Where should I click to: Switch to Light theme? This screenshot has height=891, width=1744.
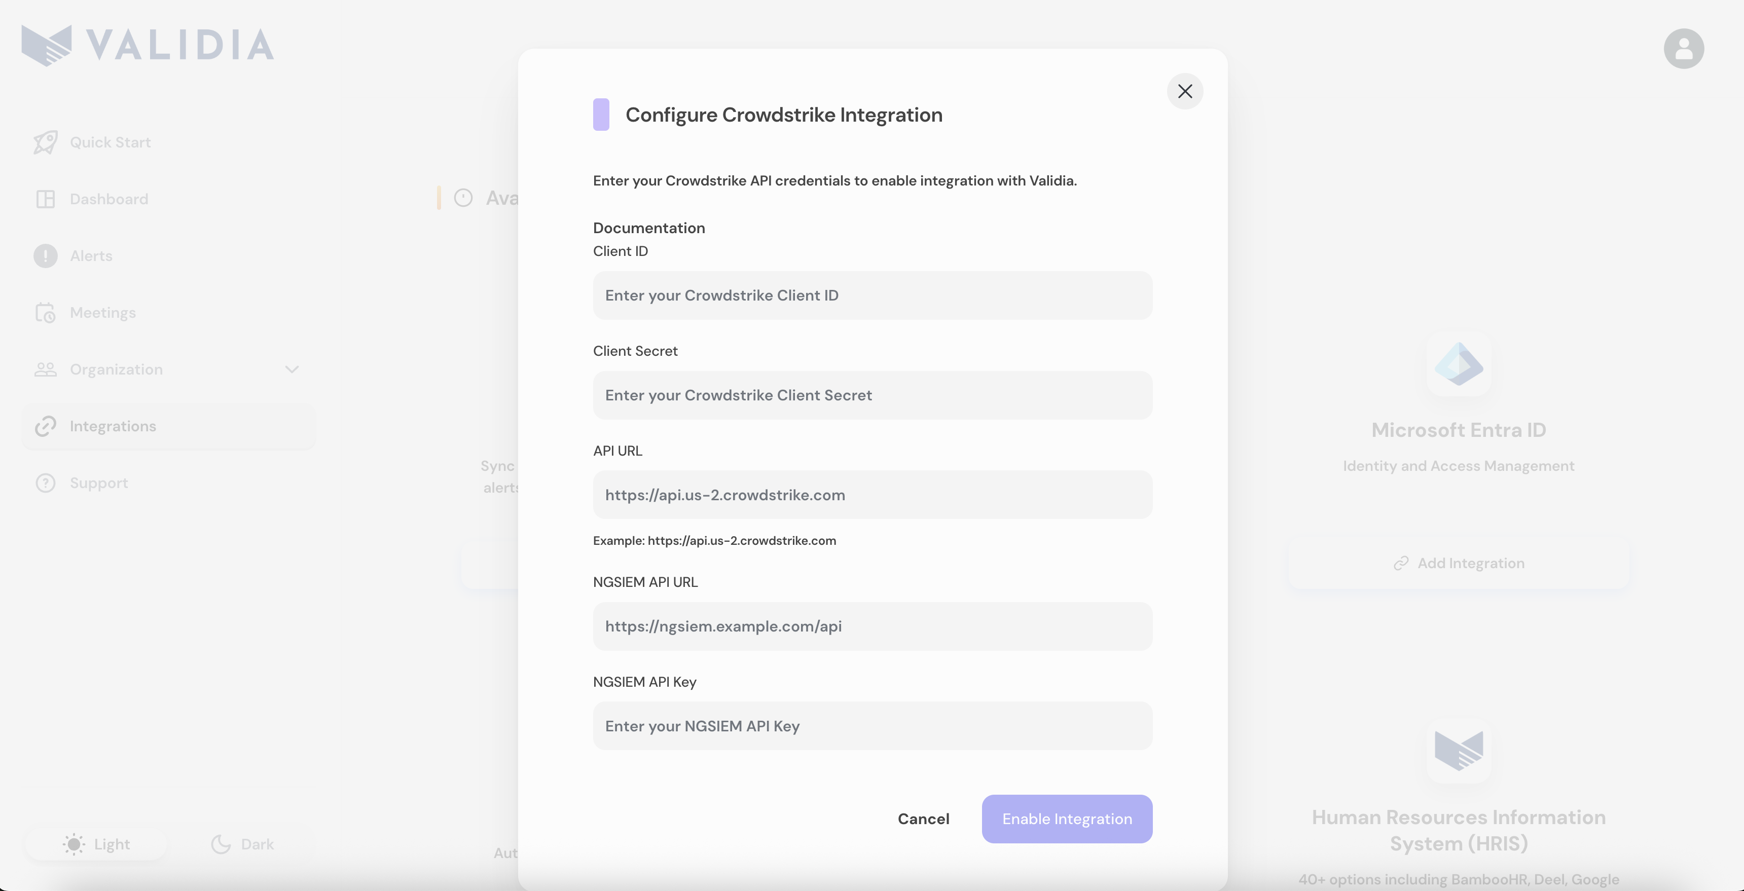click(x=96, y=844)
